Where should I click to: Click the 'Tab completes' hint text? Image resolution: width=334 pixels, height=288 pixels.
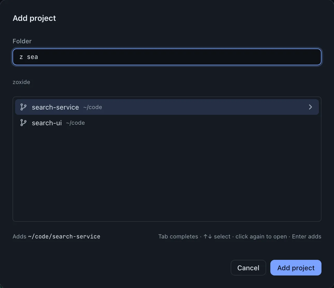pos(178,236)
